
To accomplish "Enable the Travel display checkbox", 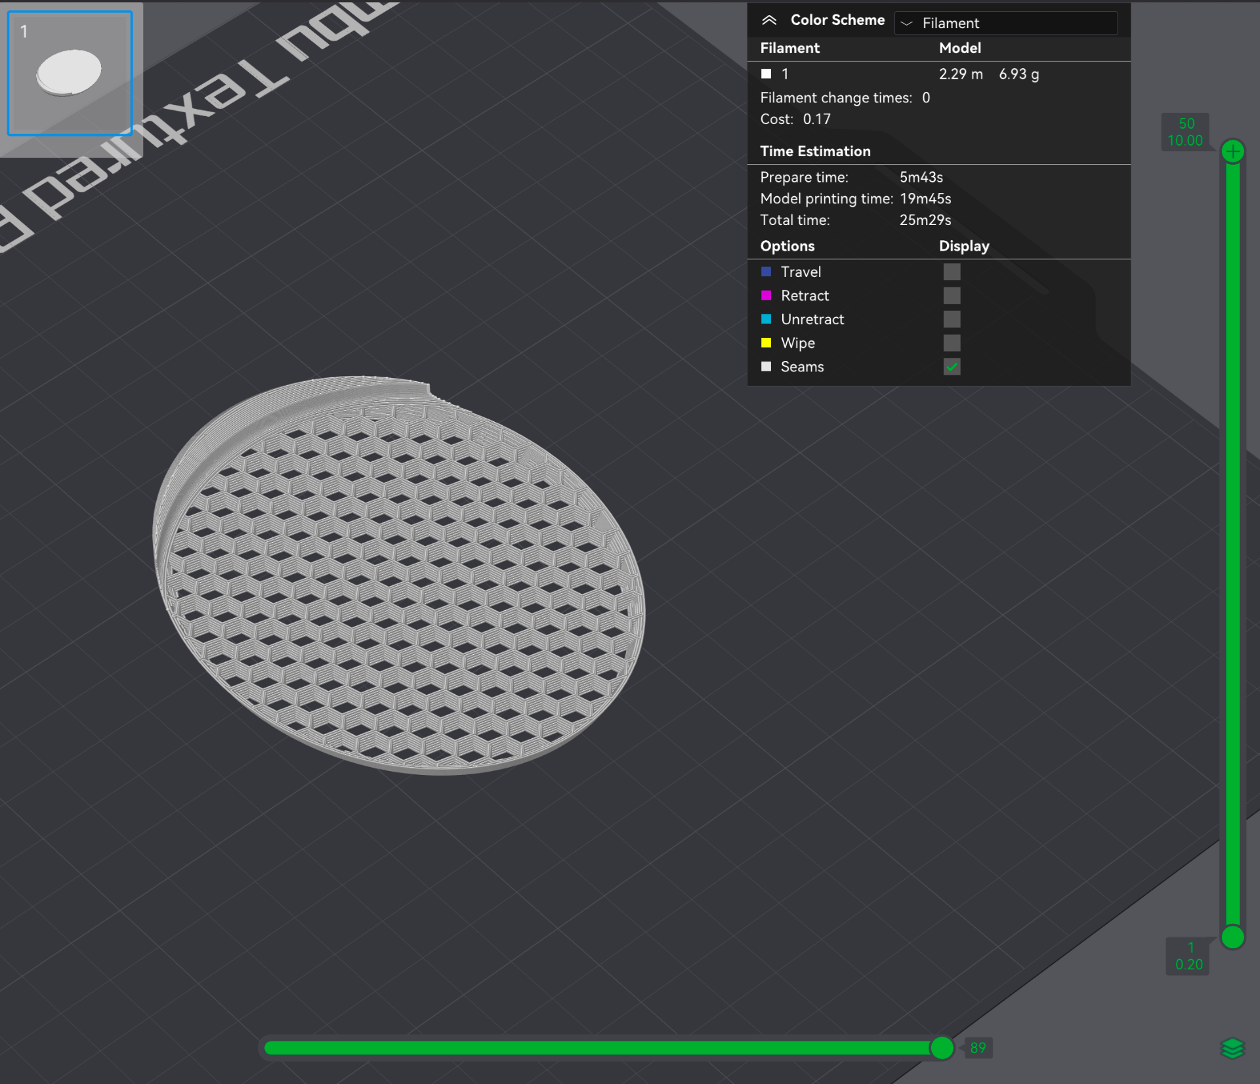I will pos(952,272).
